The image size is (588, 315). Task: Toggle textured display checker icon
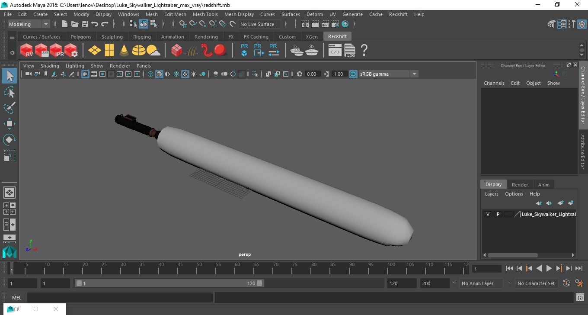tap(185, 74)
